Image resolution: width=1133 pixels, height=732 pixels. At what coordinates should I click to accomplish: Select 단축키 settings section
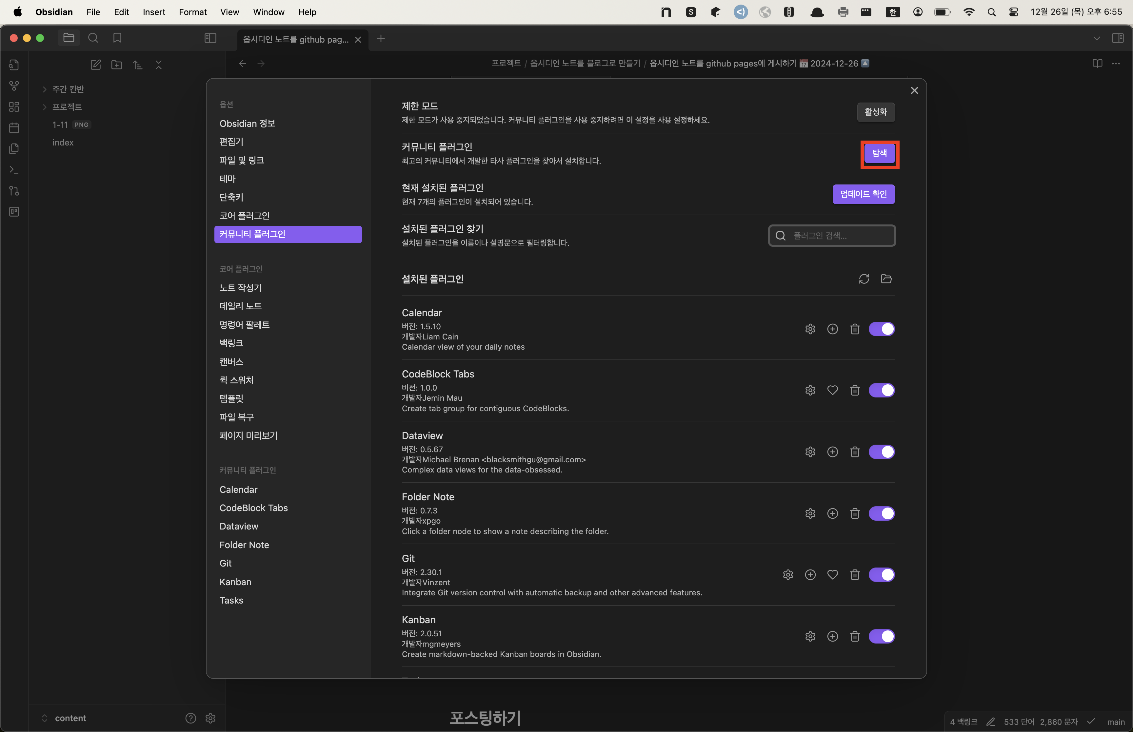pyautogui.click(x=288, y=197)
